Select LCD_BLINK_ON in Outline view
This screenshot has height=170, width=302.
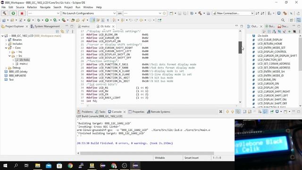pyautogui.click(x=267, y=80)
